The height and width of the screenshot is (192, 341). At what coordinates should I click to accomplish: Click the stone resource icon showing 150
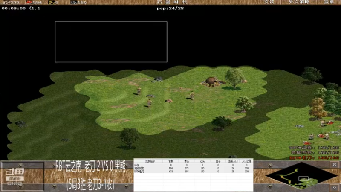[73, 3]
